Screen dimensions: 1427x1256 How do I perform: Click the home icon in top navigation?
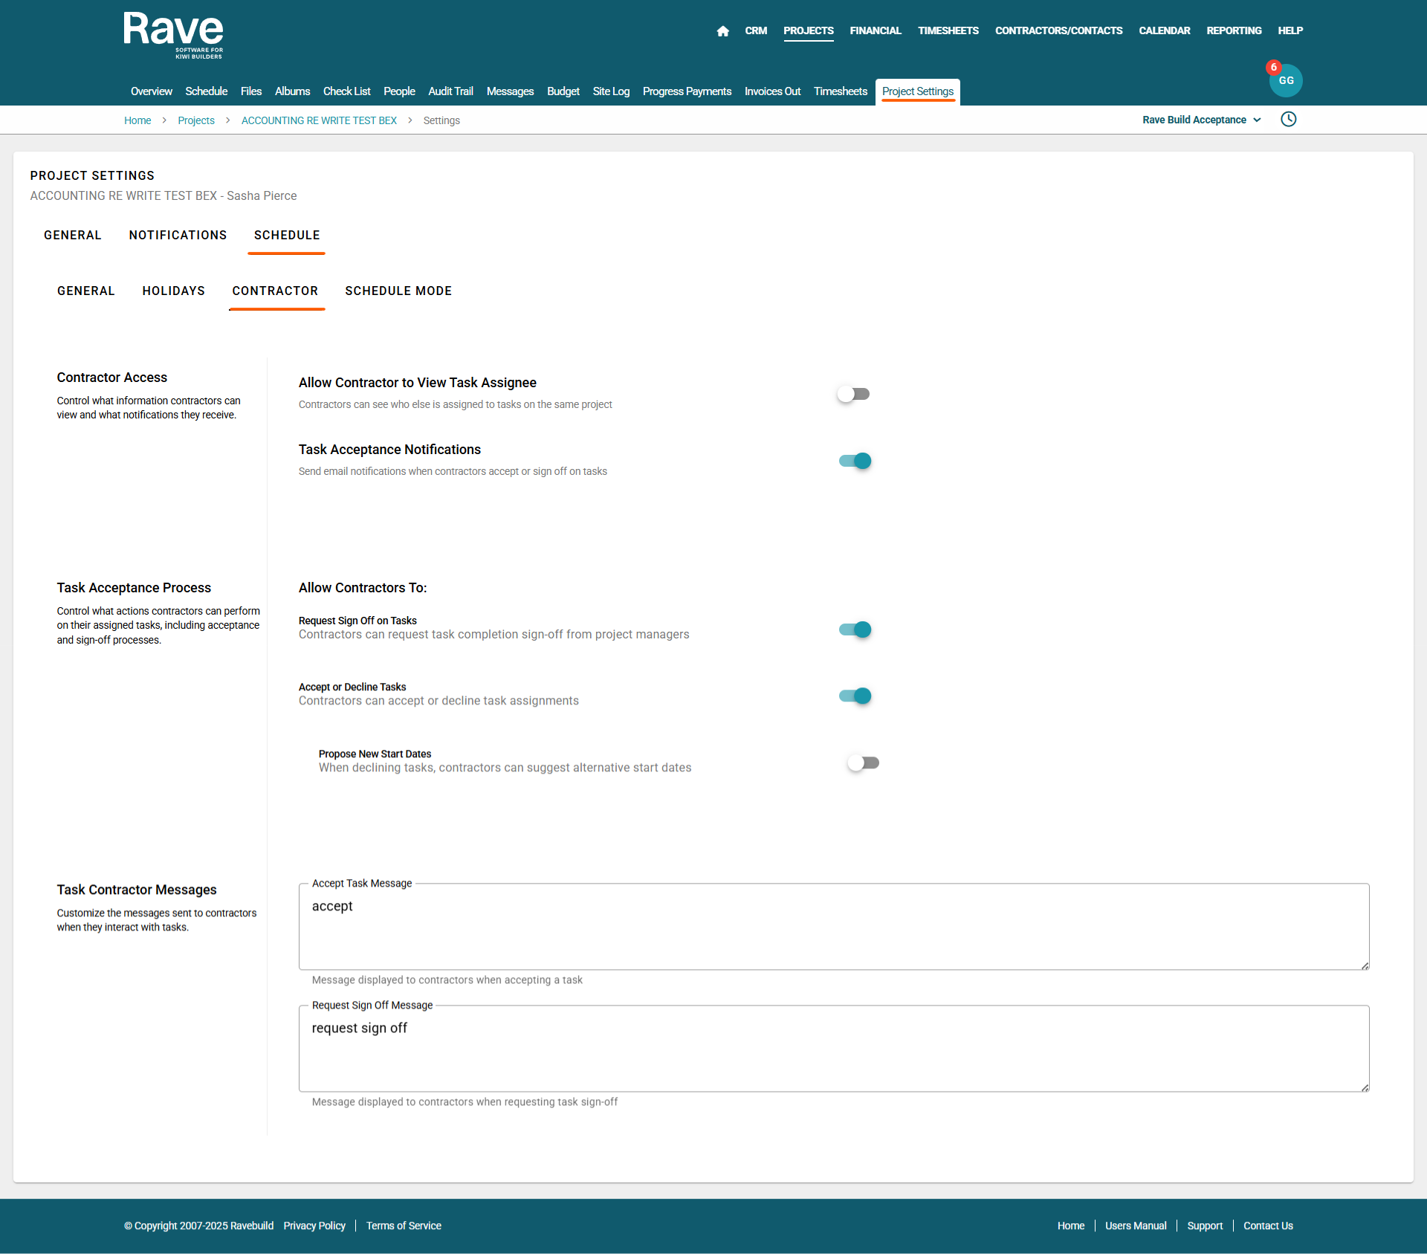point(722,31)
